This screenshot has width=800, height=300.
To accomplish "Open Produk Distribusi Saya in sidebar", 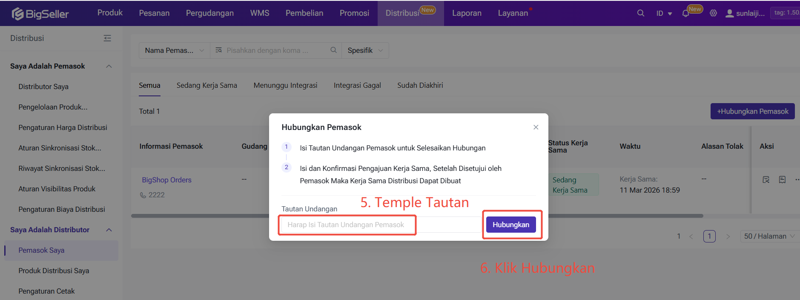I will click(x=54, y=271).
